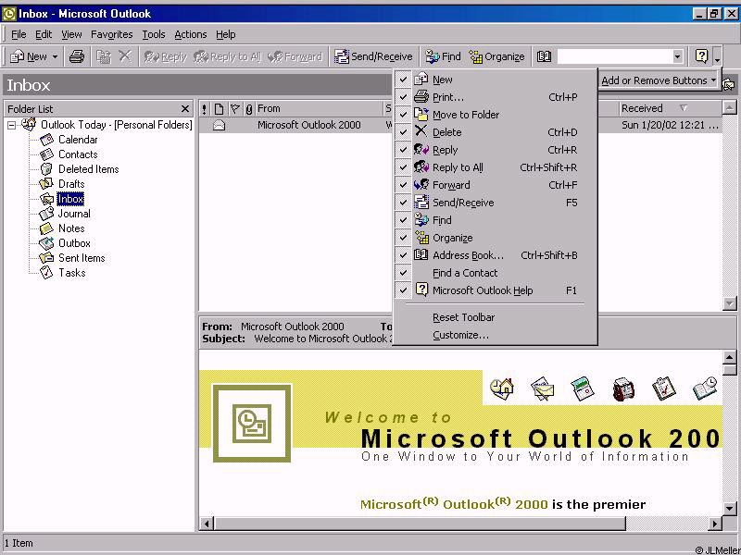The height and width of the screenshot is (555, 741).
Task: Open the Actions menu
Action: (x=191, y=34)
